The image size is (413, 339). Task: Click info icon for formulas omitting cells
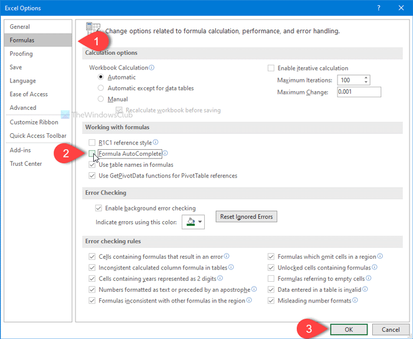[380, 256]
